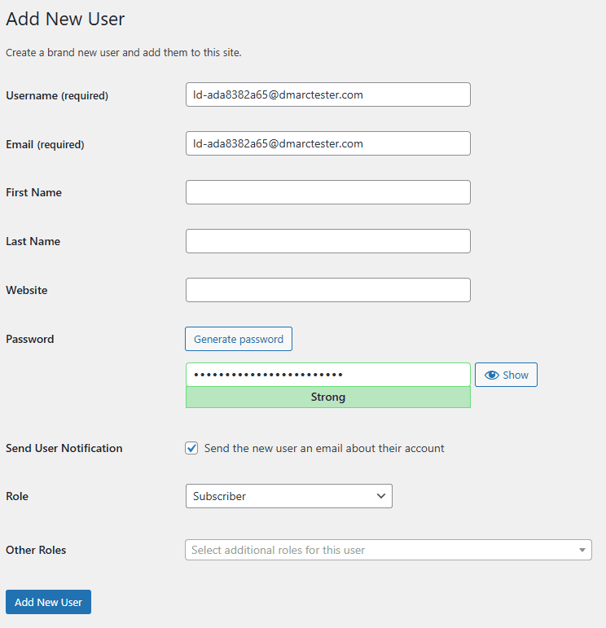Click the Send User Notification label

click(64, 448)
